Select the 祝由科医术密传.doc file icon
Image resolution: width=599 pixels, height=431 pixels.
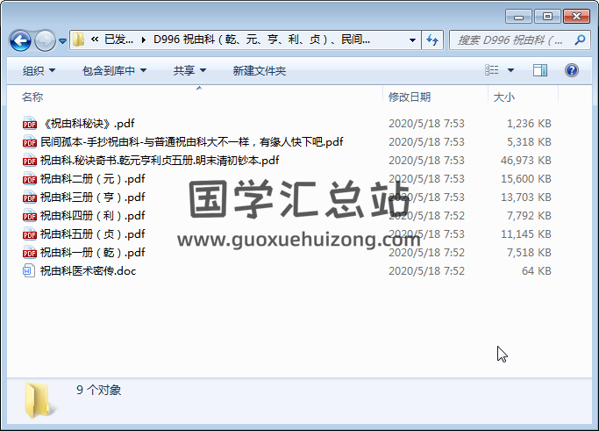pyautogui.click(x=30, y=271)
